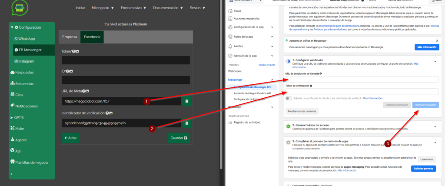Image resolution: width=445 pixels, height=186 pixels.
Task: Collapse the Configurar webhooks card
Action: coord(435,61)
